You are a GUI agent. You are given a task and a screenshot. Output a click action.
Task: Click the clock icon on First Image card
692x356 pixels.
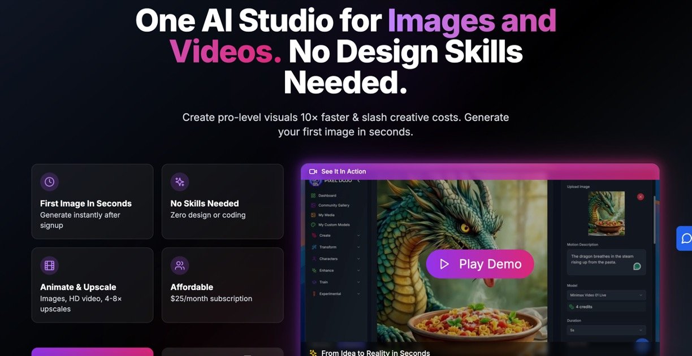tap(49, 181)
